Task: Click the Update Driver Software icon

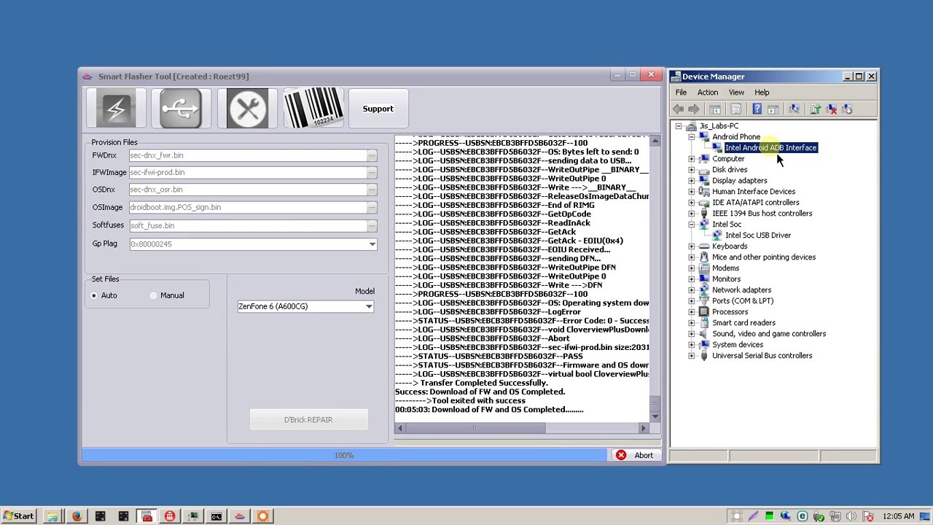Action: pos(815,109)
